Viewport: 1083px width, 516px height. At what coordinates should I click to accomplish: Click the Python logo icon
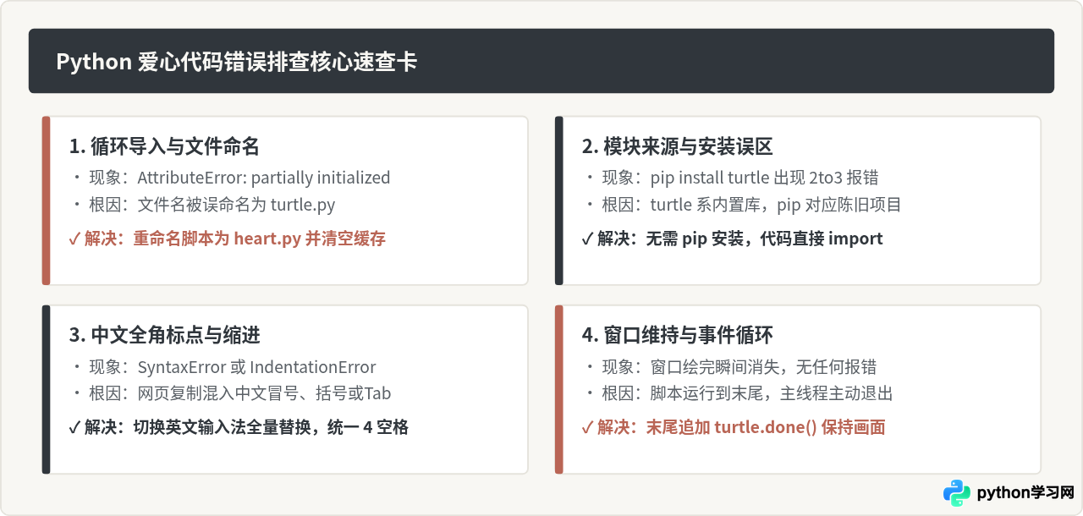[x=957, y=493]
